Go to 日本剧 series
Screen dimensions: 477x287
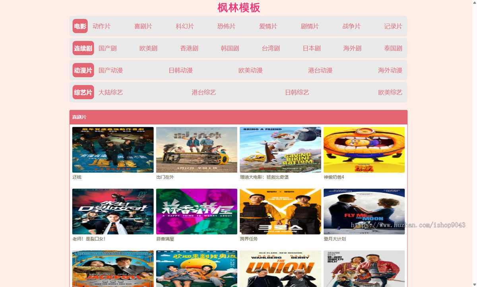[x=312, y=48]
